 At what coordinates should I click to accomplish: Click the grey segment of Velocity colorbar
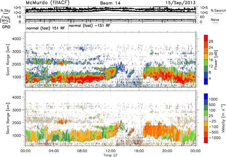(206, 118)
